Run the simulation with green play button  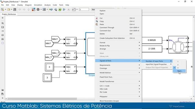(60, 9)
